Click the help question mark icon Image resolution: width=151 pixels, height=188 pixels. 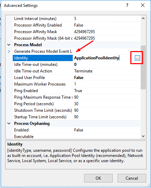(127, 6)
